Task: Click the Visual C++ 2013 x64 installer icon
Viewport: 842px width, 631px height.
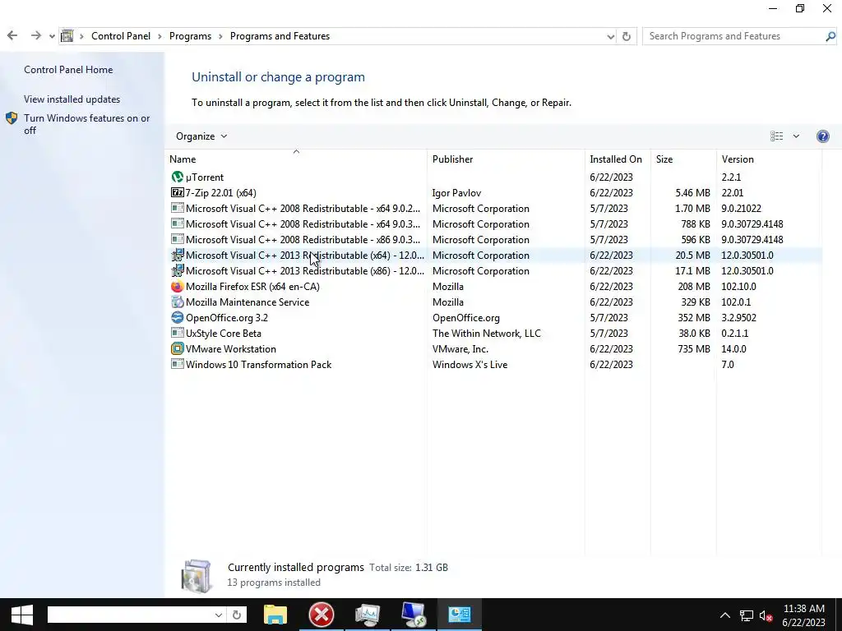Action: 178,255
